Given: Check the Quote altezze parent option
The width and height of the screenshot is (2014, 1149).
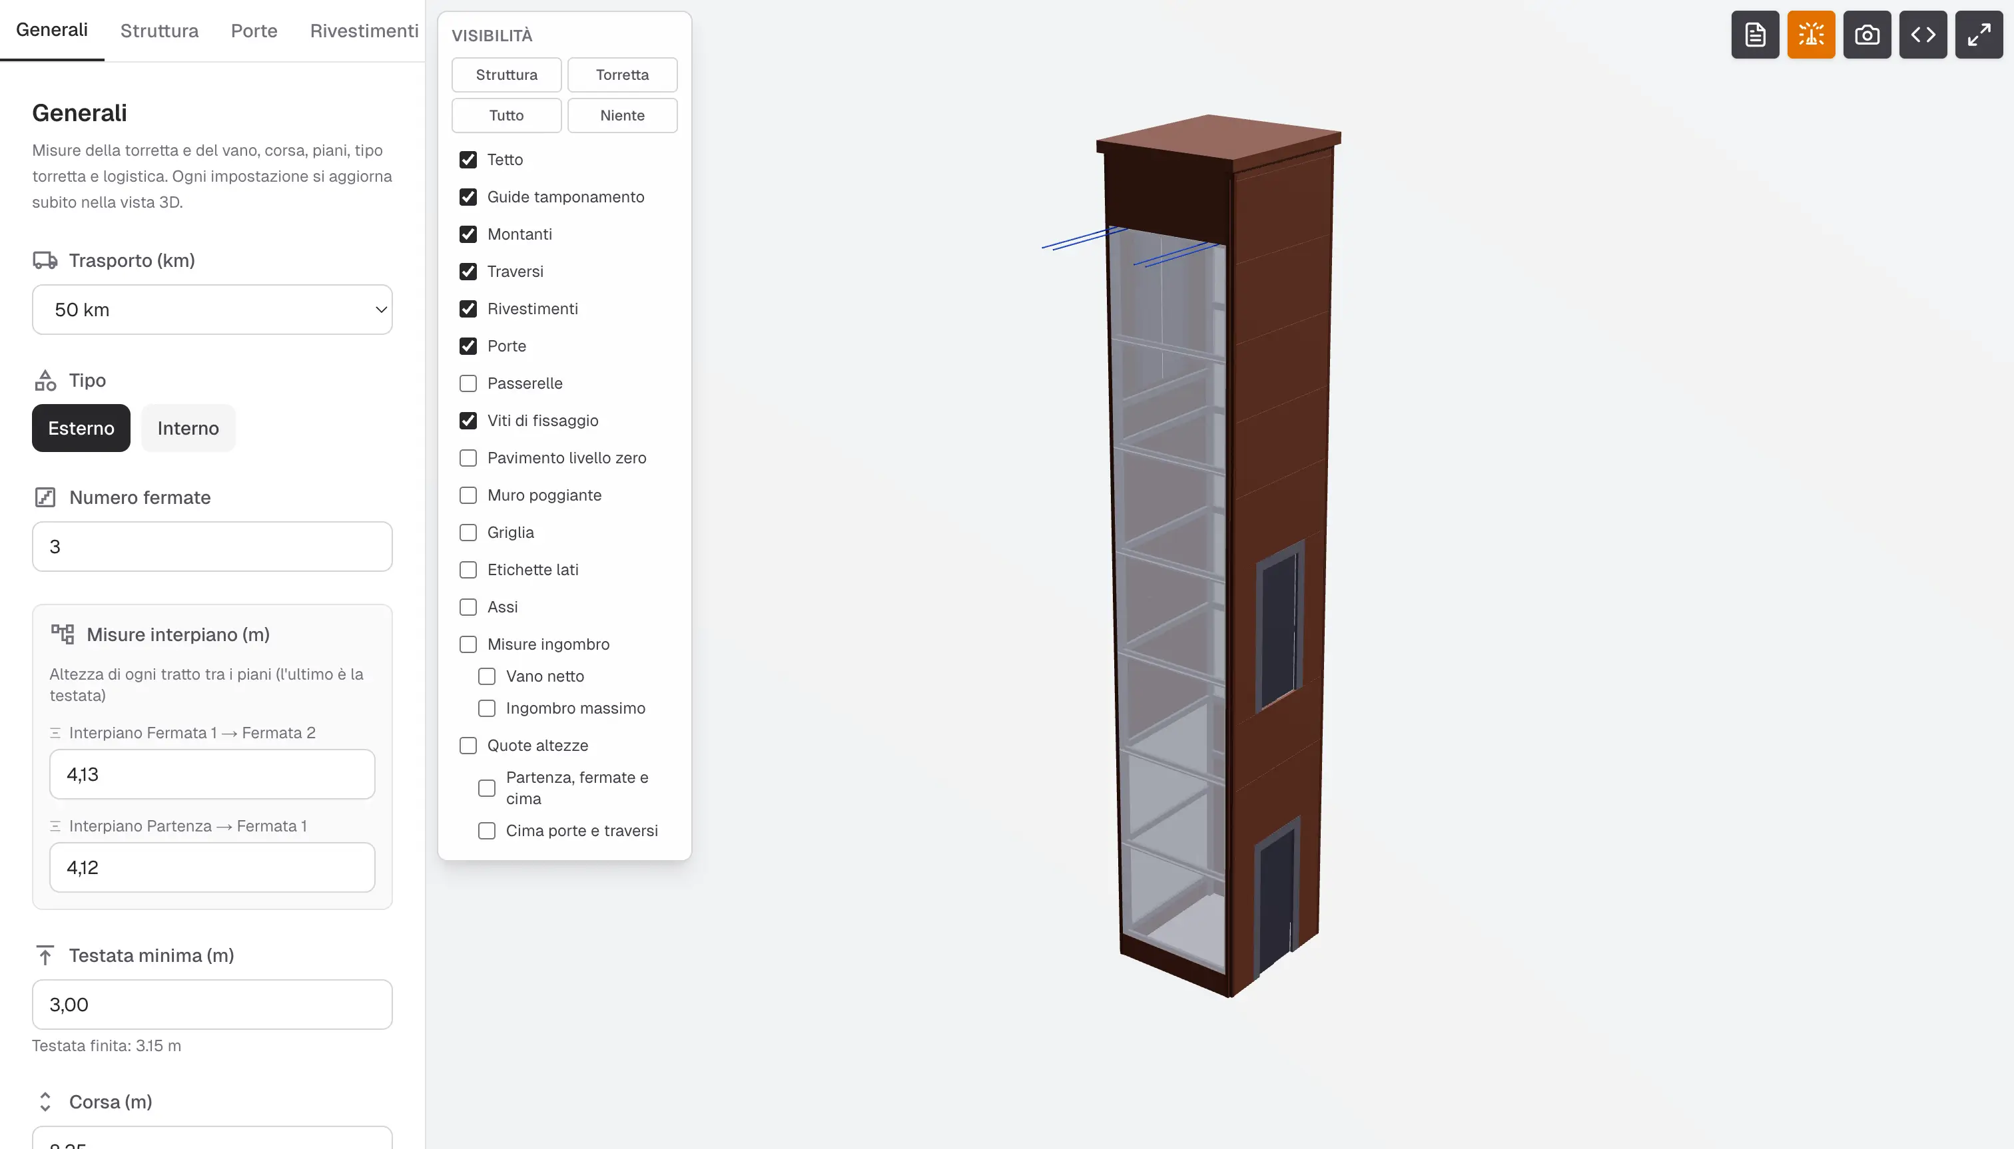Looking at the screenshot, I should click(468, 746).
